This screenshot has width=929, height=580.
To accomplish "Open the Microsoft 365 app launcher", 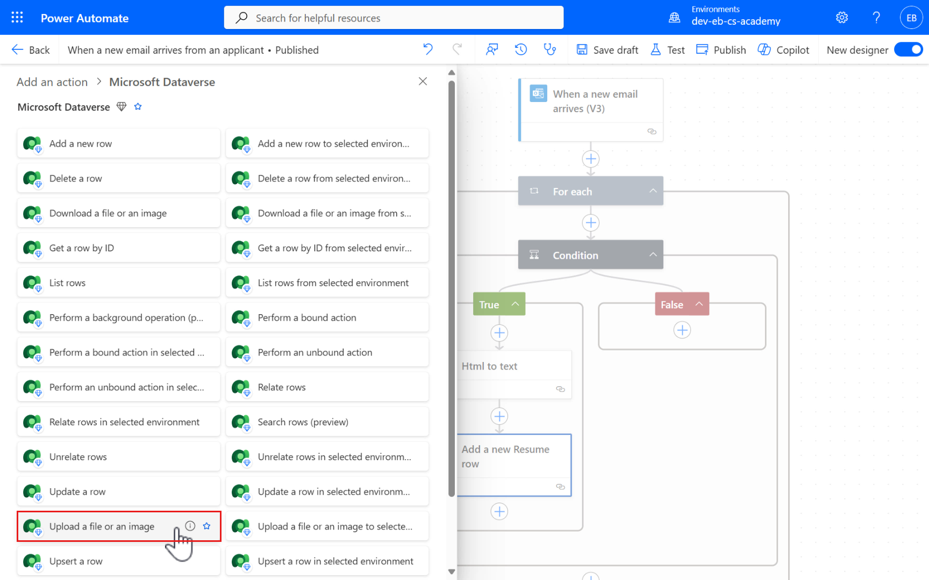I will tap(17, 17).
